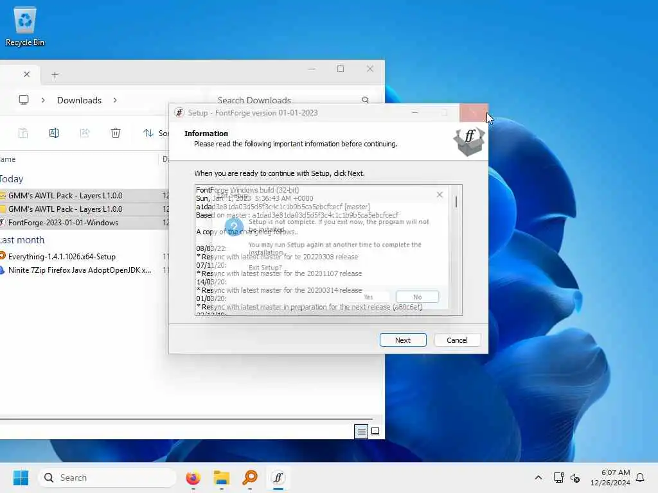Maximize the File Explorer window
This screenshot has width=658, height=493.
tap(341, 68)
